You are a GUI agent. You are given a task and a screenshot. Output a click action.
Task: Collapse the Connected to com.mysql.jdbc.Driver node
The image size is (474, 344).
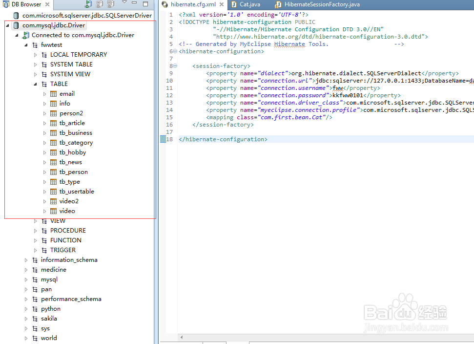tap(17, 35)
